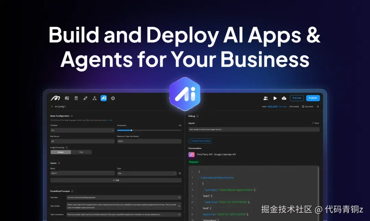This screenshot has width=370, height=221.
Task: Click the Input-1 name field
Action: (x=82, y=173)
